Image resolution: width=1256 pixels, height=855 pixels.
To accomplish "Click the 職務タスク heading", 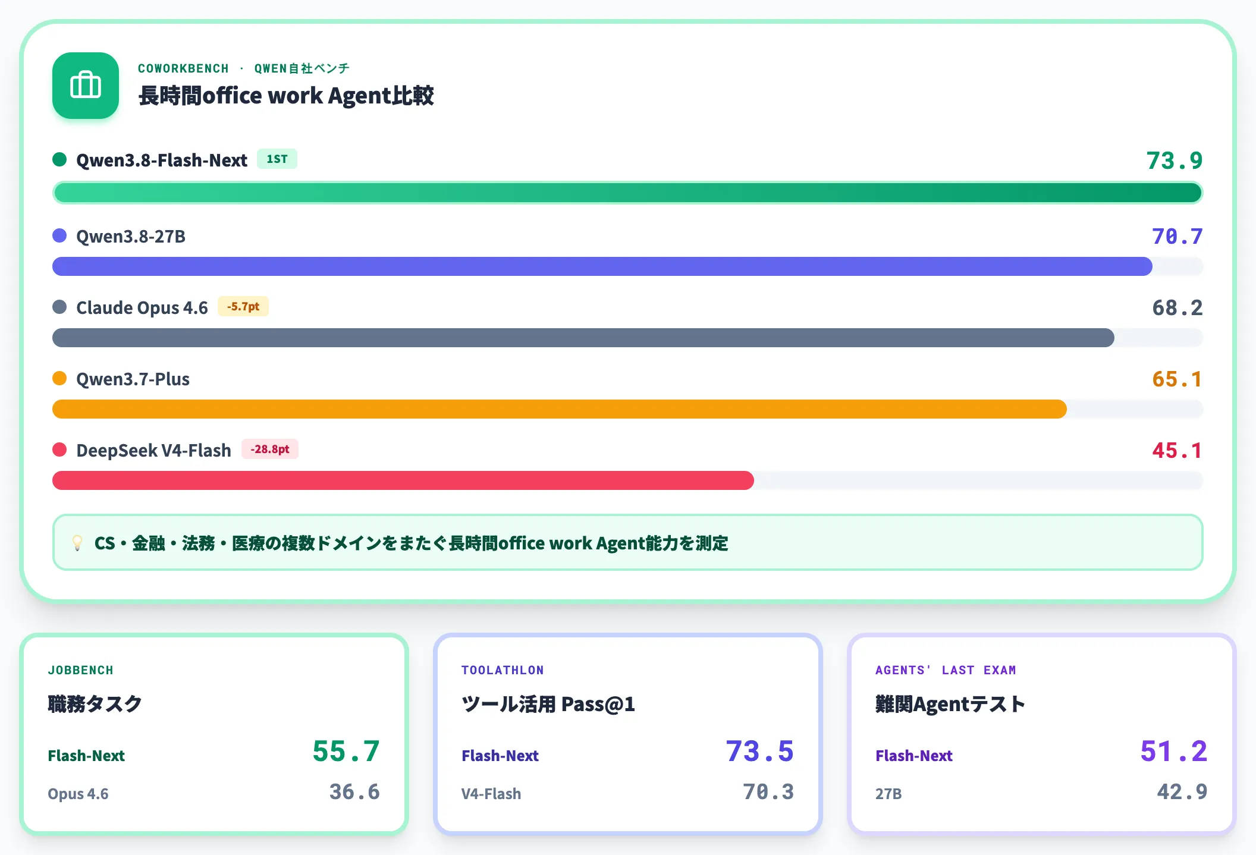I will 95,704.
